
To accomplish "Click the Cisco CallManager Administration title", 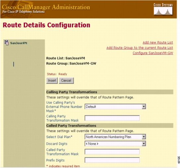I will [x=46, y=7].
